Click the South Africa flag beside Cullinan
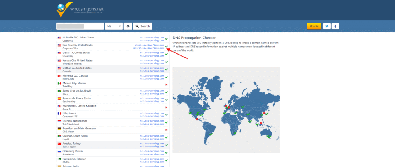 (x=59, y=136)
